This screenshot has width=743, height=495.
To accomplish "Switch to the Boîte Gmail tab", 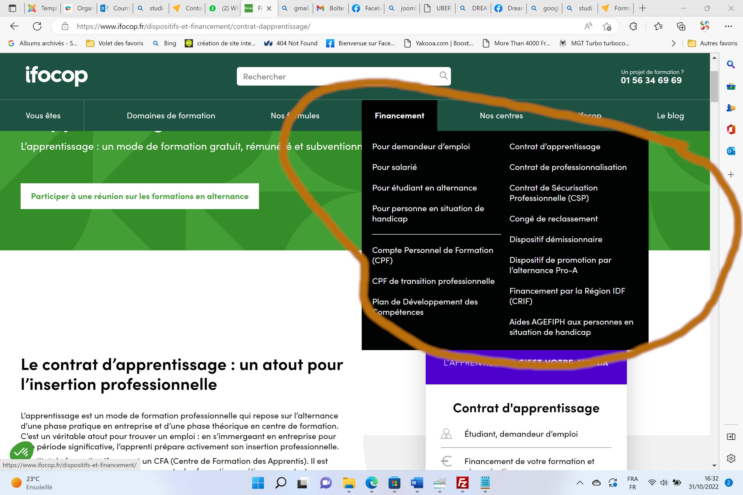I will tap(331, 8).
